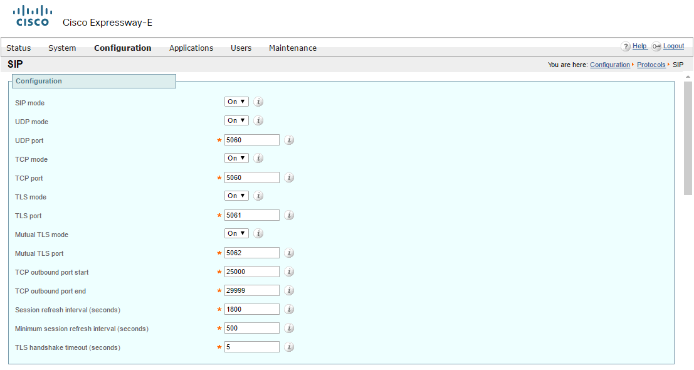Viewport: 694px width, 370px height.
Task: Click the scrollbar up arrow
Action: tap(688, 77)
